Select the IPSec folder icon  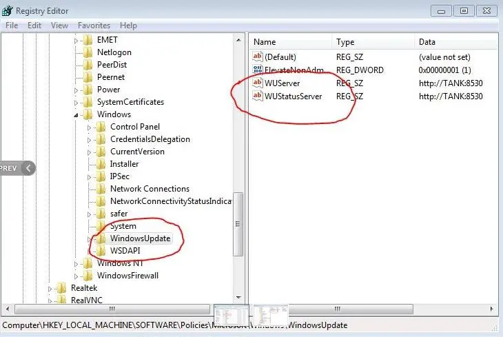pos(101,176)
